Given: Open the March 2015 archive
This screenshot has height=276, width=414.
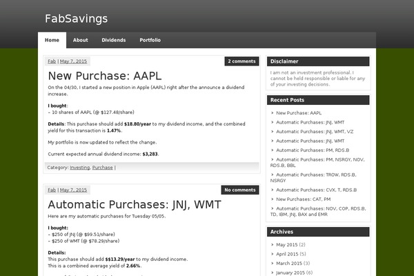Looking at the screenshot, I should (x=289, y=264).
